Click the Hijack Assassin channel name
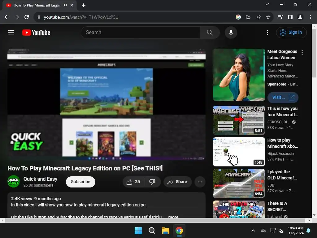317x238 pixels. 280,154
